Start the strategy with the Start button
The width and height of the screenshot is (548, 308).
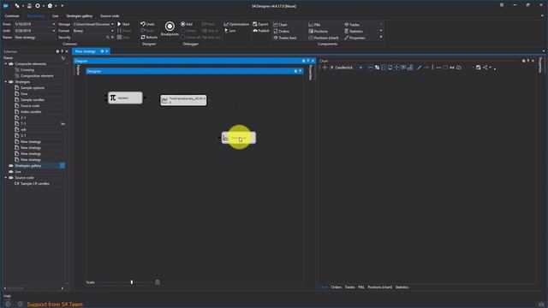click(x=123, y=24)
